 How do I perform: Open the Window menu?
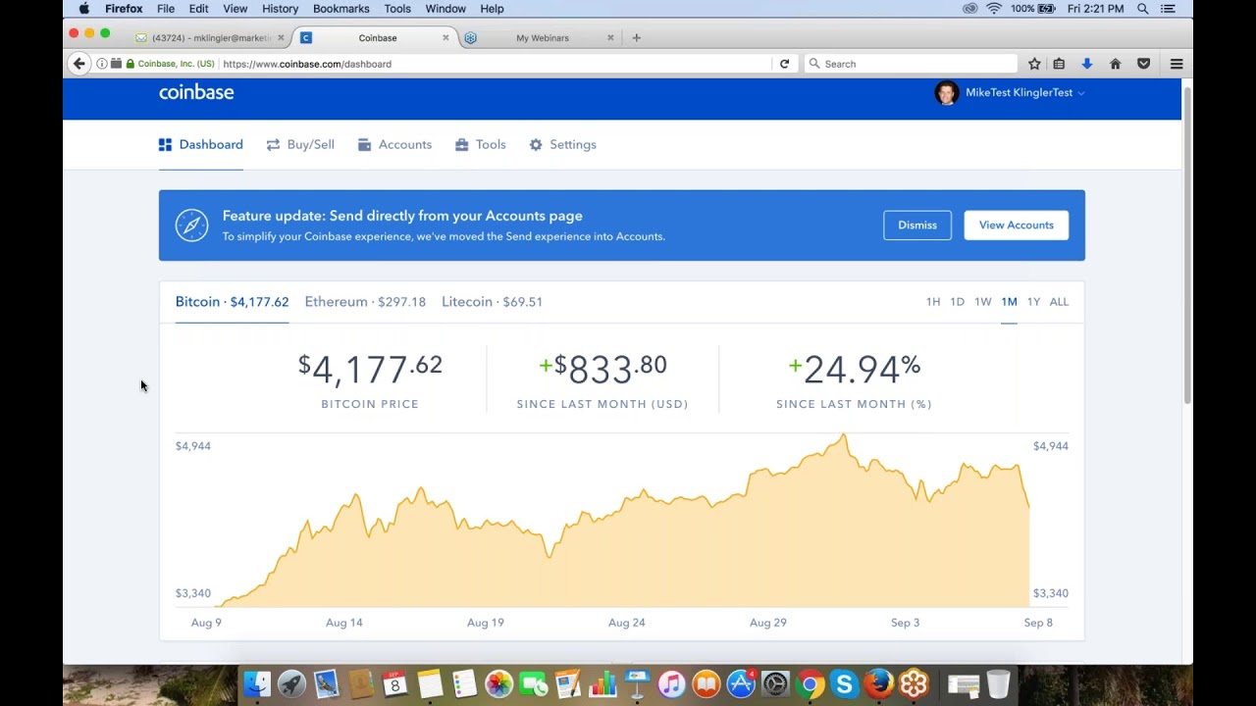[445, 9]
